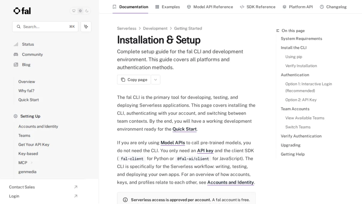Screen dimensions: 362x204
Task: Jump to Using pip section
Action: pos(294,57)
